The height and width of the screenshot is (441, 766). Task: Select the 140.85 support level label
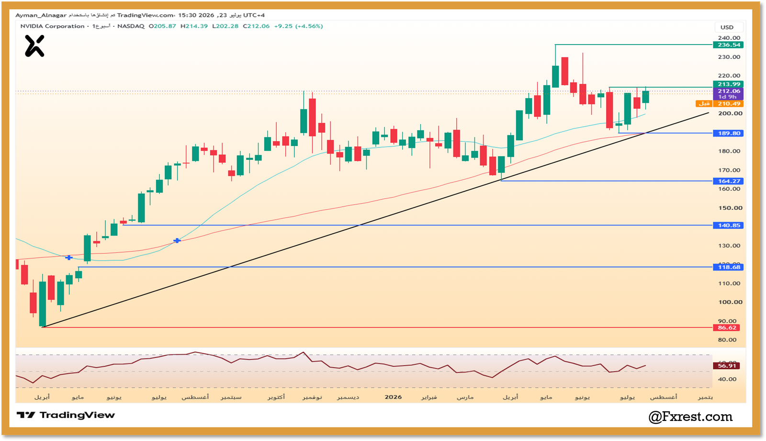[x=729, y=226]
